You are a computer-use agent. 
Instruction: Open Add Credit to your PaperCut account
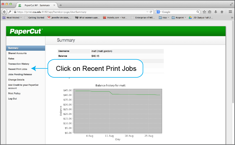[23, 87]
